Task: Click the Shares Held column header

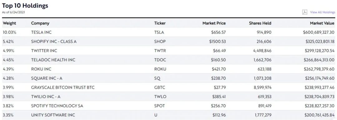Action: [x=260, y=23]
